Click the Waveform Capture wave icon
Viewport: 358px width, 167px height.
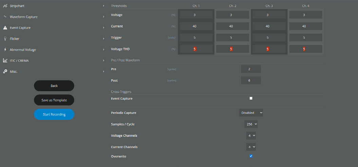(5, 17)
